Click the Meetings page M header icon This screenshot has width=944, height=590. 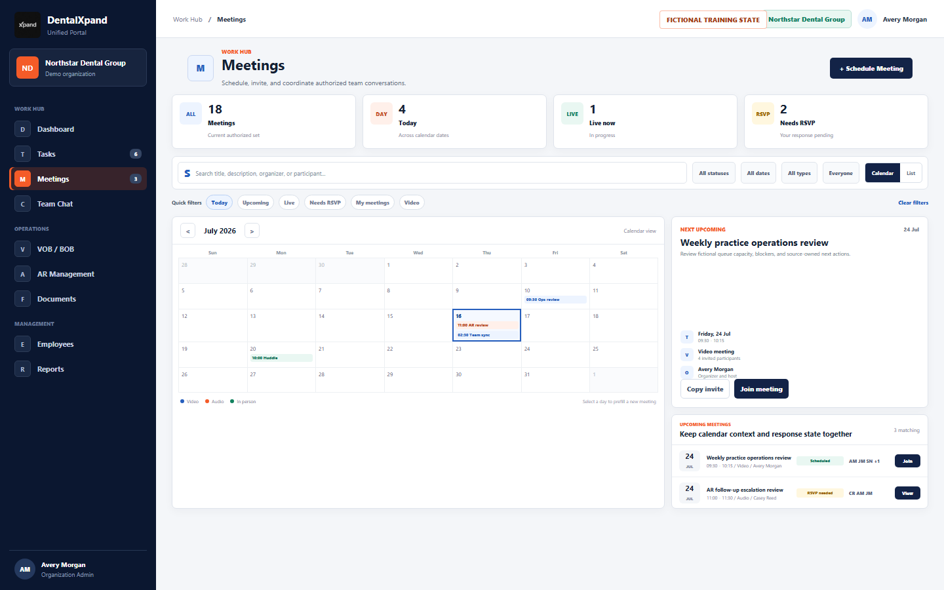pos(201,68)
